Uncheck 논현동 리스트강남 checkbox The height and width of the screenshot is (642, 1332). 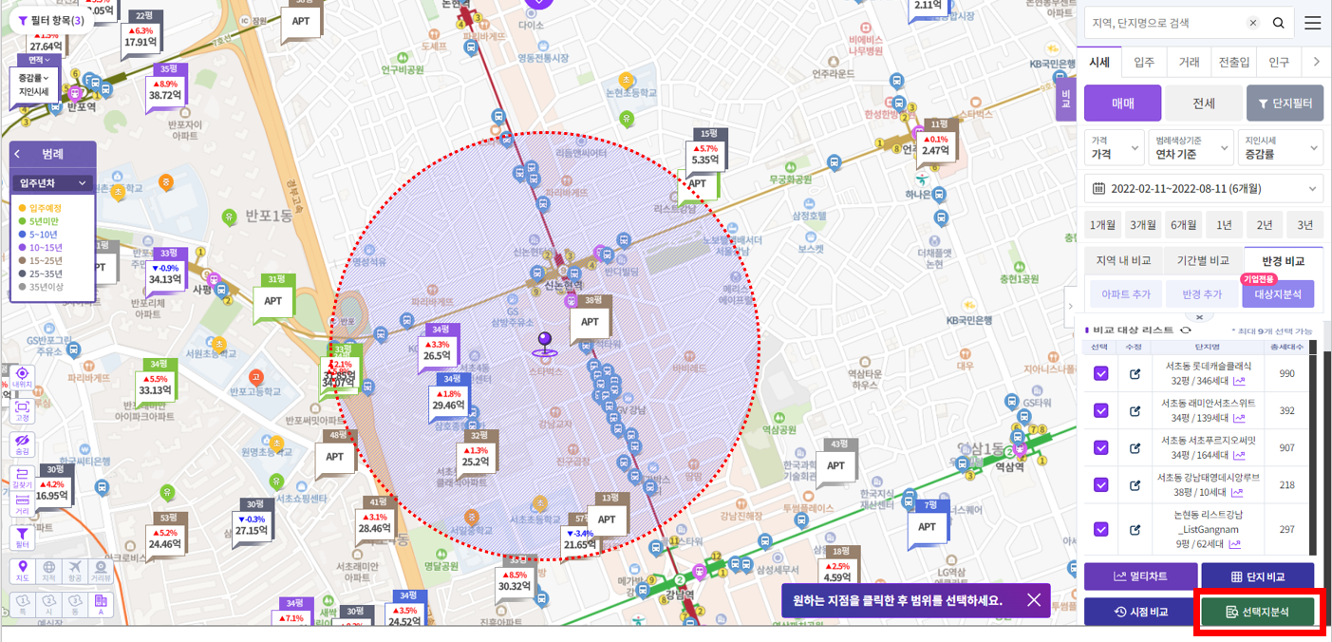[1100, 529]
